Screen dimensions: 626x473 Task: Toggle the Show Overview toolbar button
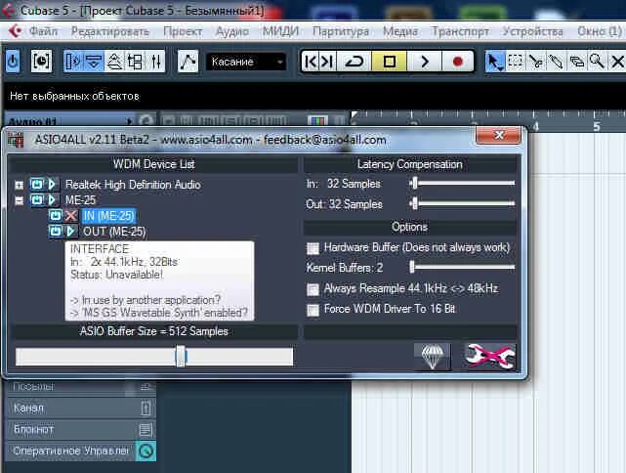(114, 62)
